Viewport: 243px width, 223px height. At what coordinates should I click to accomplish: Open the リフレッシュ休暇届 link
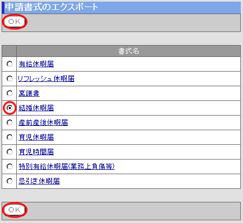click(x=46, y=79)
